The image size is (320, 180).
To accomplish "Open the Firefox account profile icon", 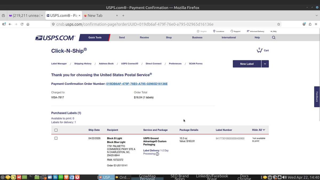I will click(304, 24).
